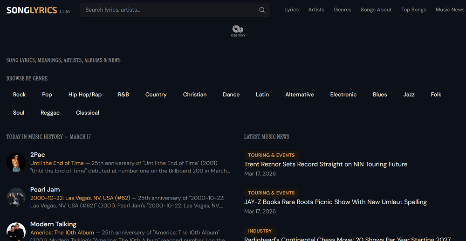Open Genres in the top navigation
This screenshot has height=241, width=466.
tap(343, 10)
